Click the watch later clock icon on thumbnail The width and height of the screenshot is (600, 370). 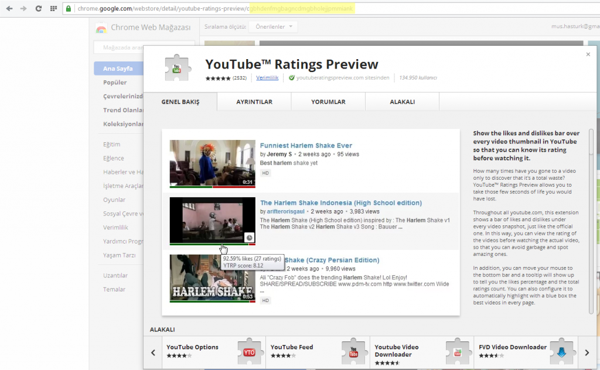[249, 237]
